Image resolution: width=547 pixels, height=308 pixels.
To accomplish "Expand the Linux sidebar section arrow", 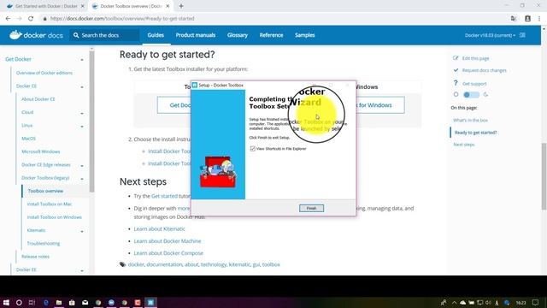I will [x=82, y=126].
